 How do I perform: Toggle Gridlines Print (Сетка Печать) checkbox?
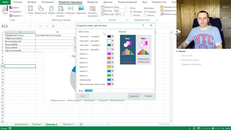131,15
